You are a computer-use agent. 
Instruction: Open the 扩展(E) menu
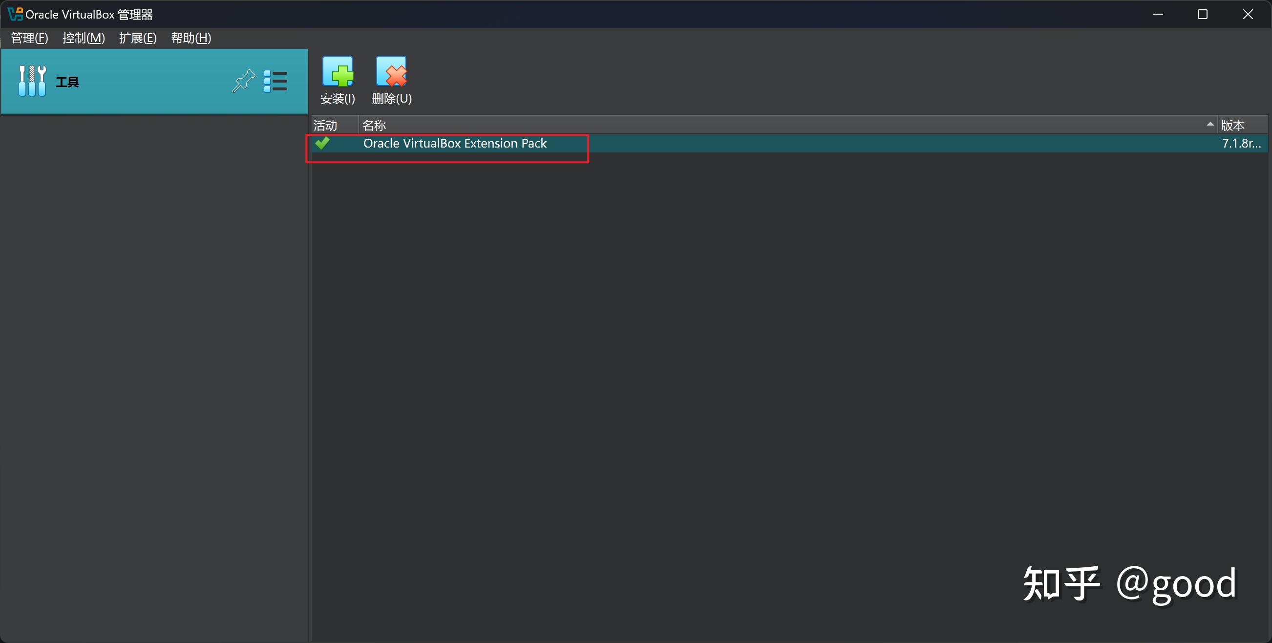[x=138, y=38]
